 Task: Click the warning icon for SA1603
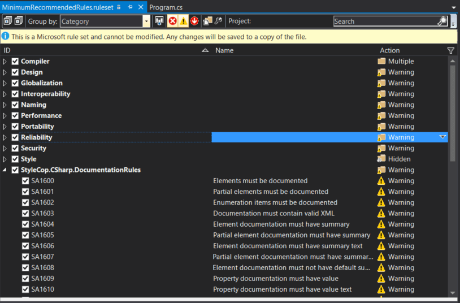[381, 214]
